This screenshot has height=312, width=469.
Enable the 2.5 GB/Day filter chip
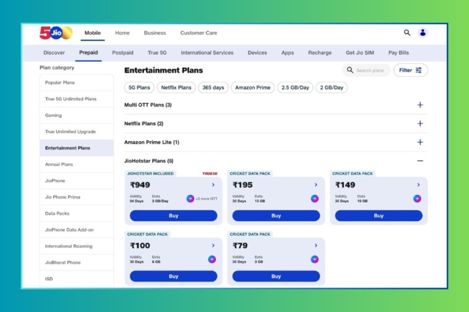tap(295, 87)
